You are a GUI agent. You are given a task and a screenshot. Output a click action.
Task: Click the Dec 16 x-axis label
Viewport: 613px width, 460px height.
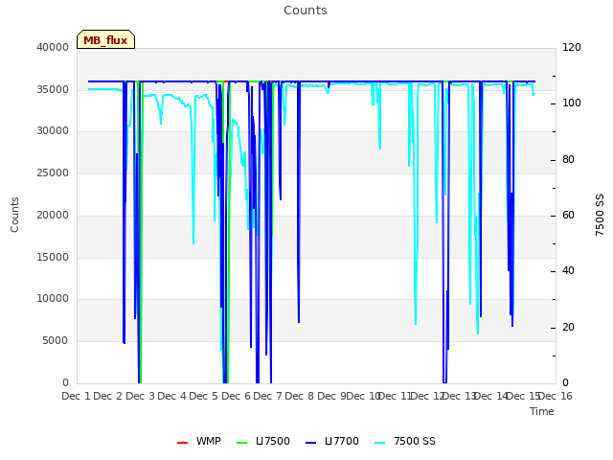pos(556,396)
